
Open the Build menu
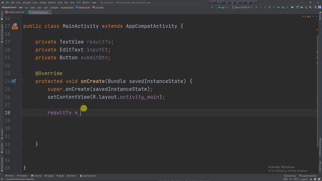click(x=60, y=3)
